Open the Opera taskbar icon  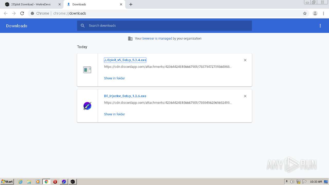(x=55, y=182)
